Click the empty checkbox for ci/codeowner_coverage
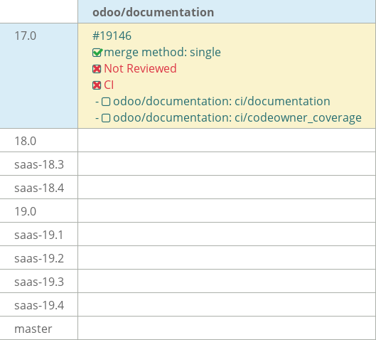This screenshot has height=340, width=376. click(106, 118)
